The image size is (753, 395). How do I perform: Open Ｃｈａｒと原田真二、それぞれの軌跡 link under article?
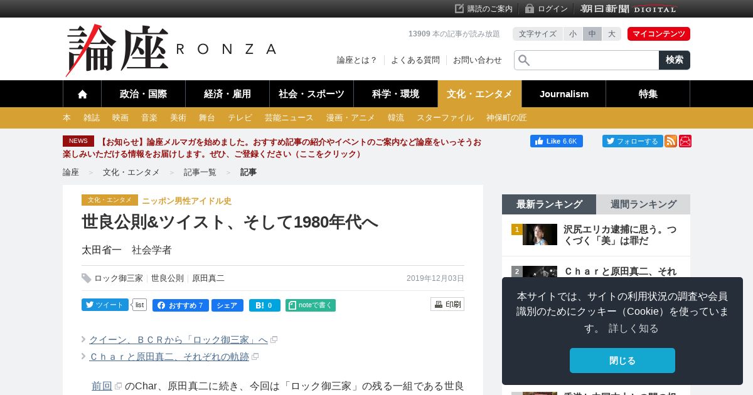[169, 357]
